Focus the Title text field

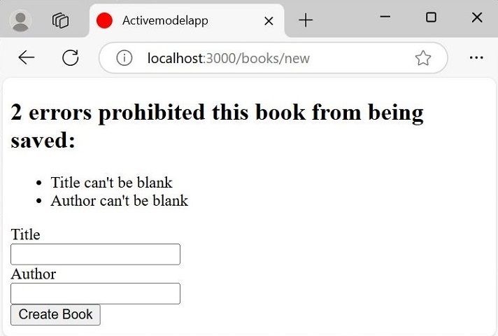[96, 254]
